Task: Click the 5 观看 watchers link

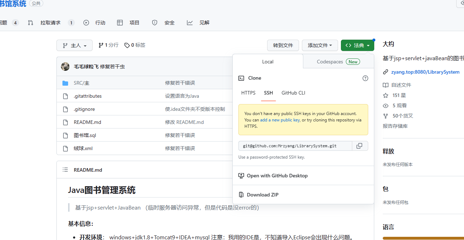Action: (x=399, y=106)
